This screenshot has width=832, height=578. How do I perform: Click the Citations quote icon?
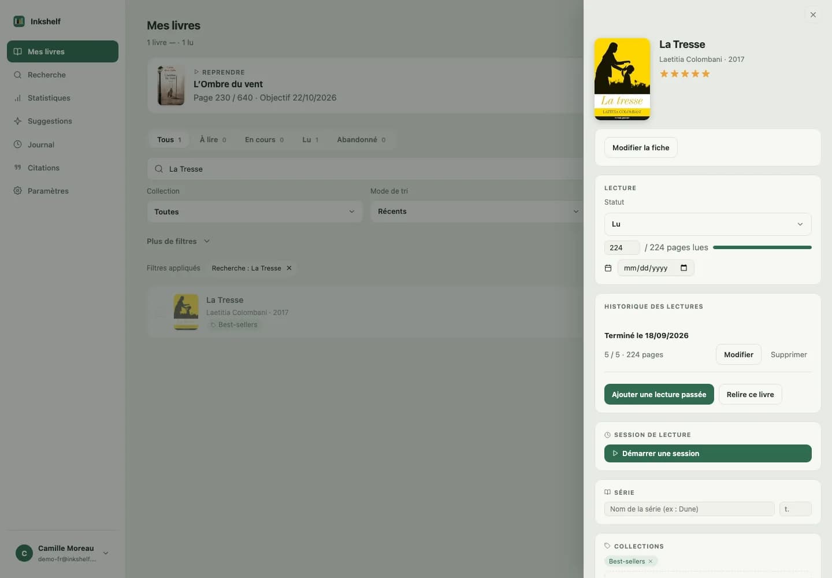pyautogui.click(x=18, y=168)
